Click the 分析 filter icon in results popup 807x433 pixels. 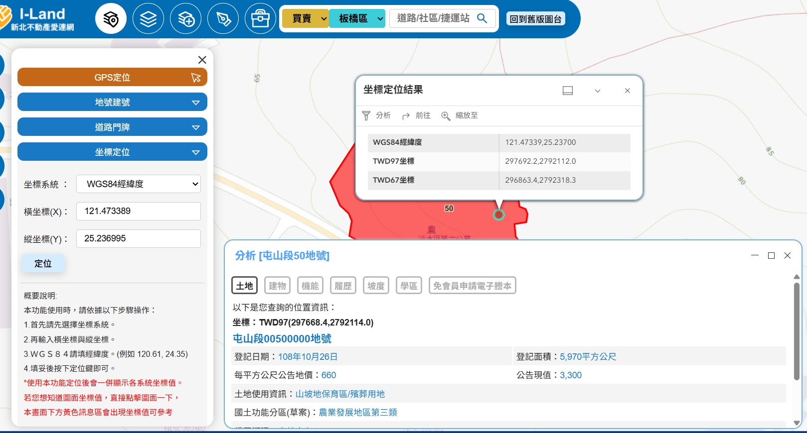click(366, 115)
